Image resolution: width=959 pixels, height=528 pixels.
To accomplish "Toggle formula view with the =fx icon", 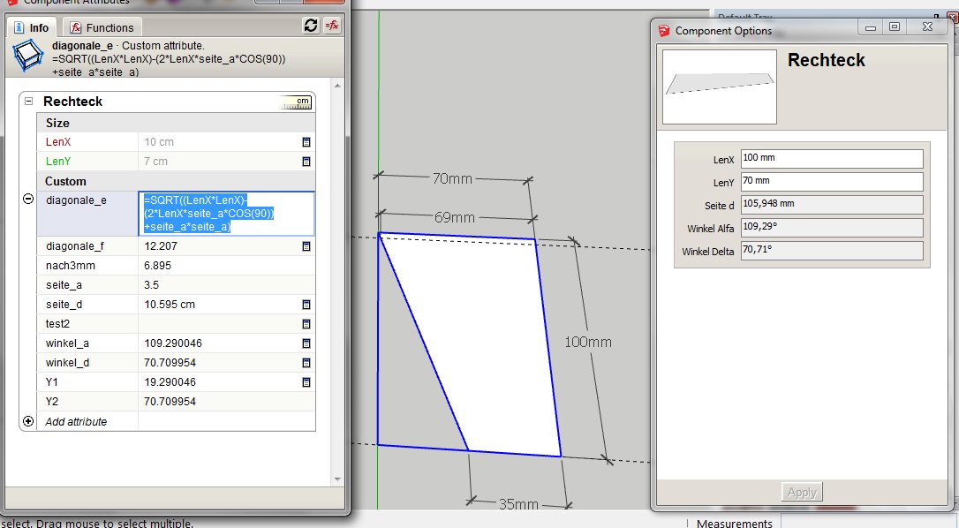I will (332, 26).
